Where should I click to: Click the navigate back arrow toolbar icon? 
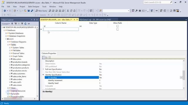5,11
